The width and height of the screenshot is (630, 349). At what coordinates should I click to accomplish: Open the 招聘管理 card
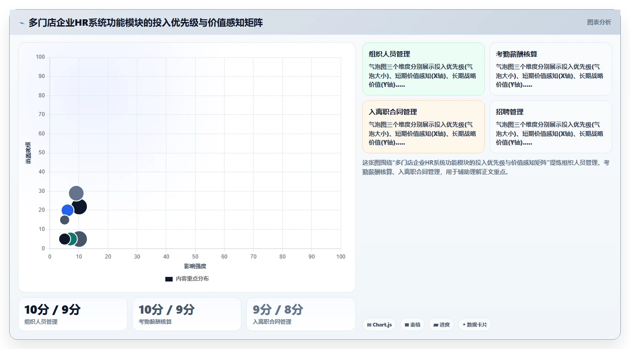tap(551, 127)
